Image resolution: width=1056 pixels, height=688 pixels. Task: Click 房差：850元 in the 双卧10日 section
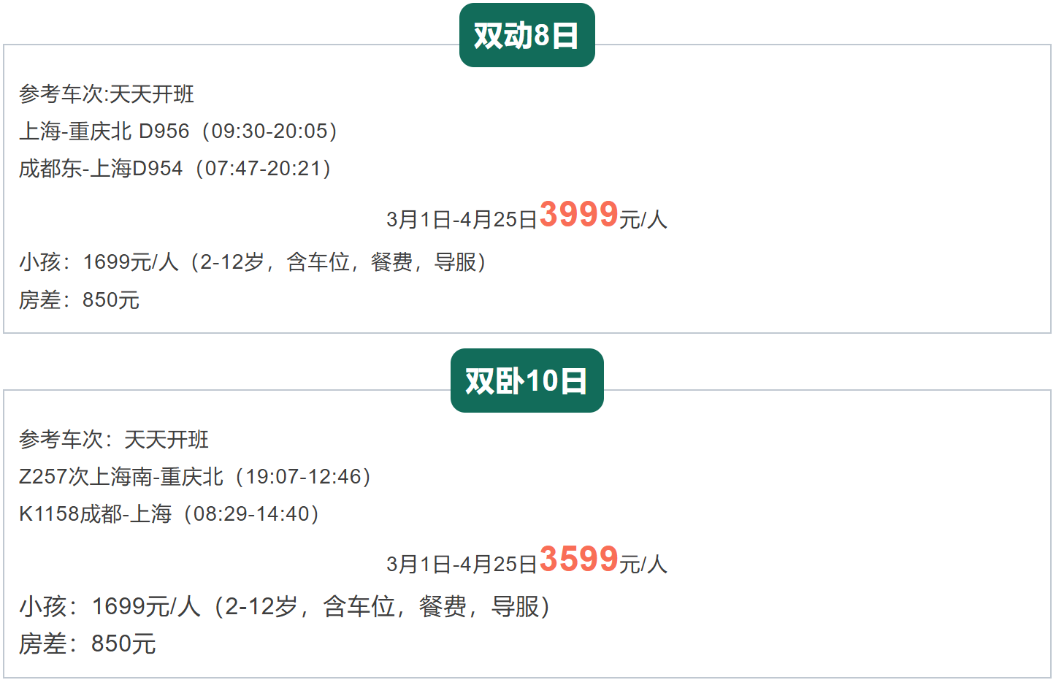point(88,644)
